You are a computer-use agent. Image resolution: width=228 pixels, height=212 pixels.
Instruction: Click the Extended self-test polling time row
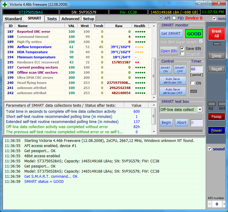coord(78,121)
